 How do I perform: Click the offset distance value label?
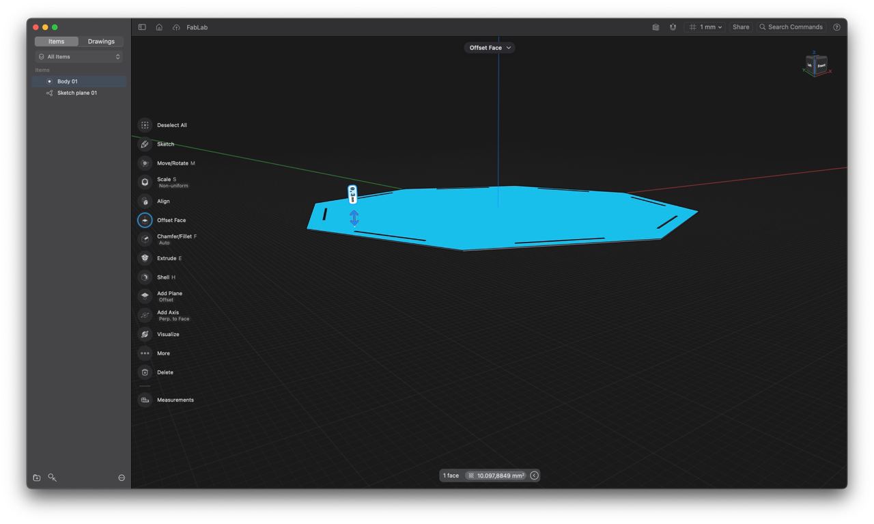[352, 194]
